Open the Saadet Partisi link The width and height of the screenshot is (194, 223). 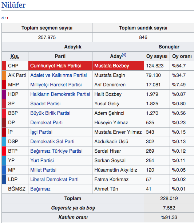(x=45, y=104)
